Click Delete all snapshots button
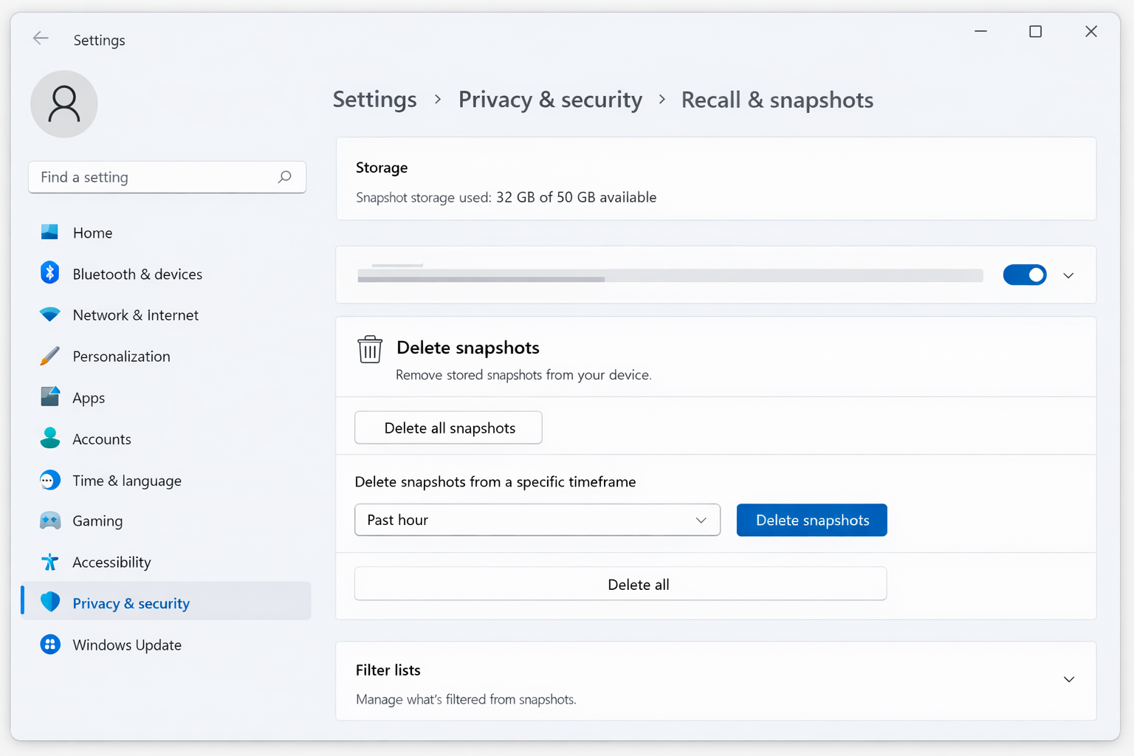 (448, 427)
